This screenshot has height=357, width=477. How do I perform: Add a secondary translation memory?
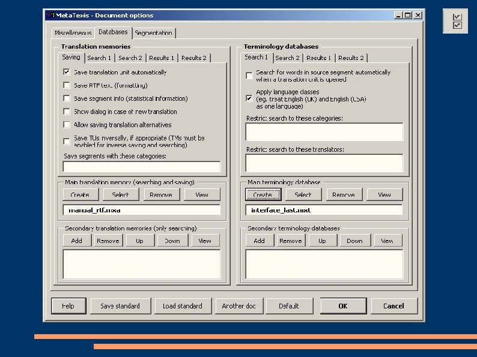(x=77, y=241)
